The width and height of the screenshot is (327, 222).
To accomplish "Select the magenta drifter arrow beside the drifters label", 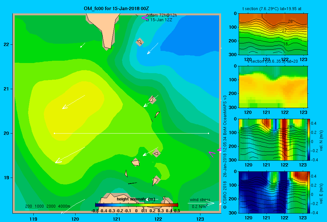I will (x=145, y=18).
